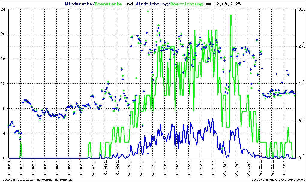Click the 'O' compass label on right axis

(304, 117)
